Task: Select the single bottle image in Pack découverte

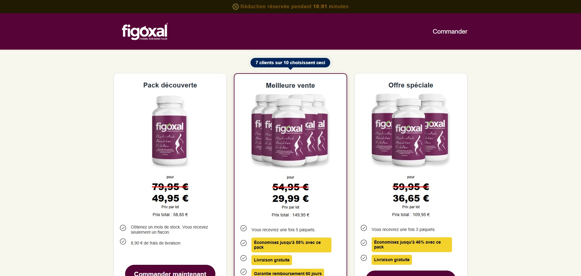Action: pos(170,131)
